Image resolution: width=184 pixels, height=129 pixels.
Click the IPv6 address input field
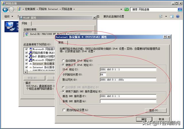(x=128, y=70)
